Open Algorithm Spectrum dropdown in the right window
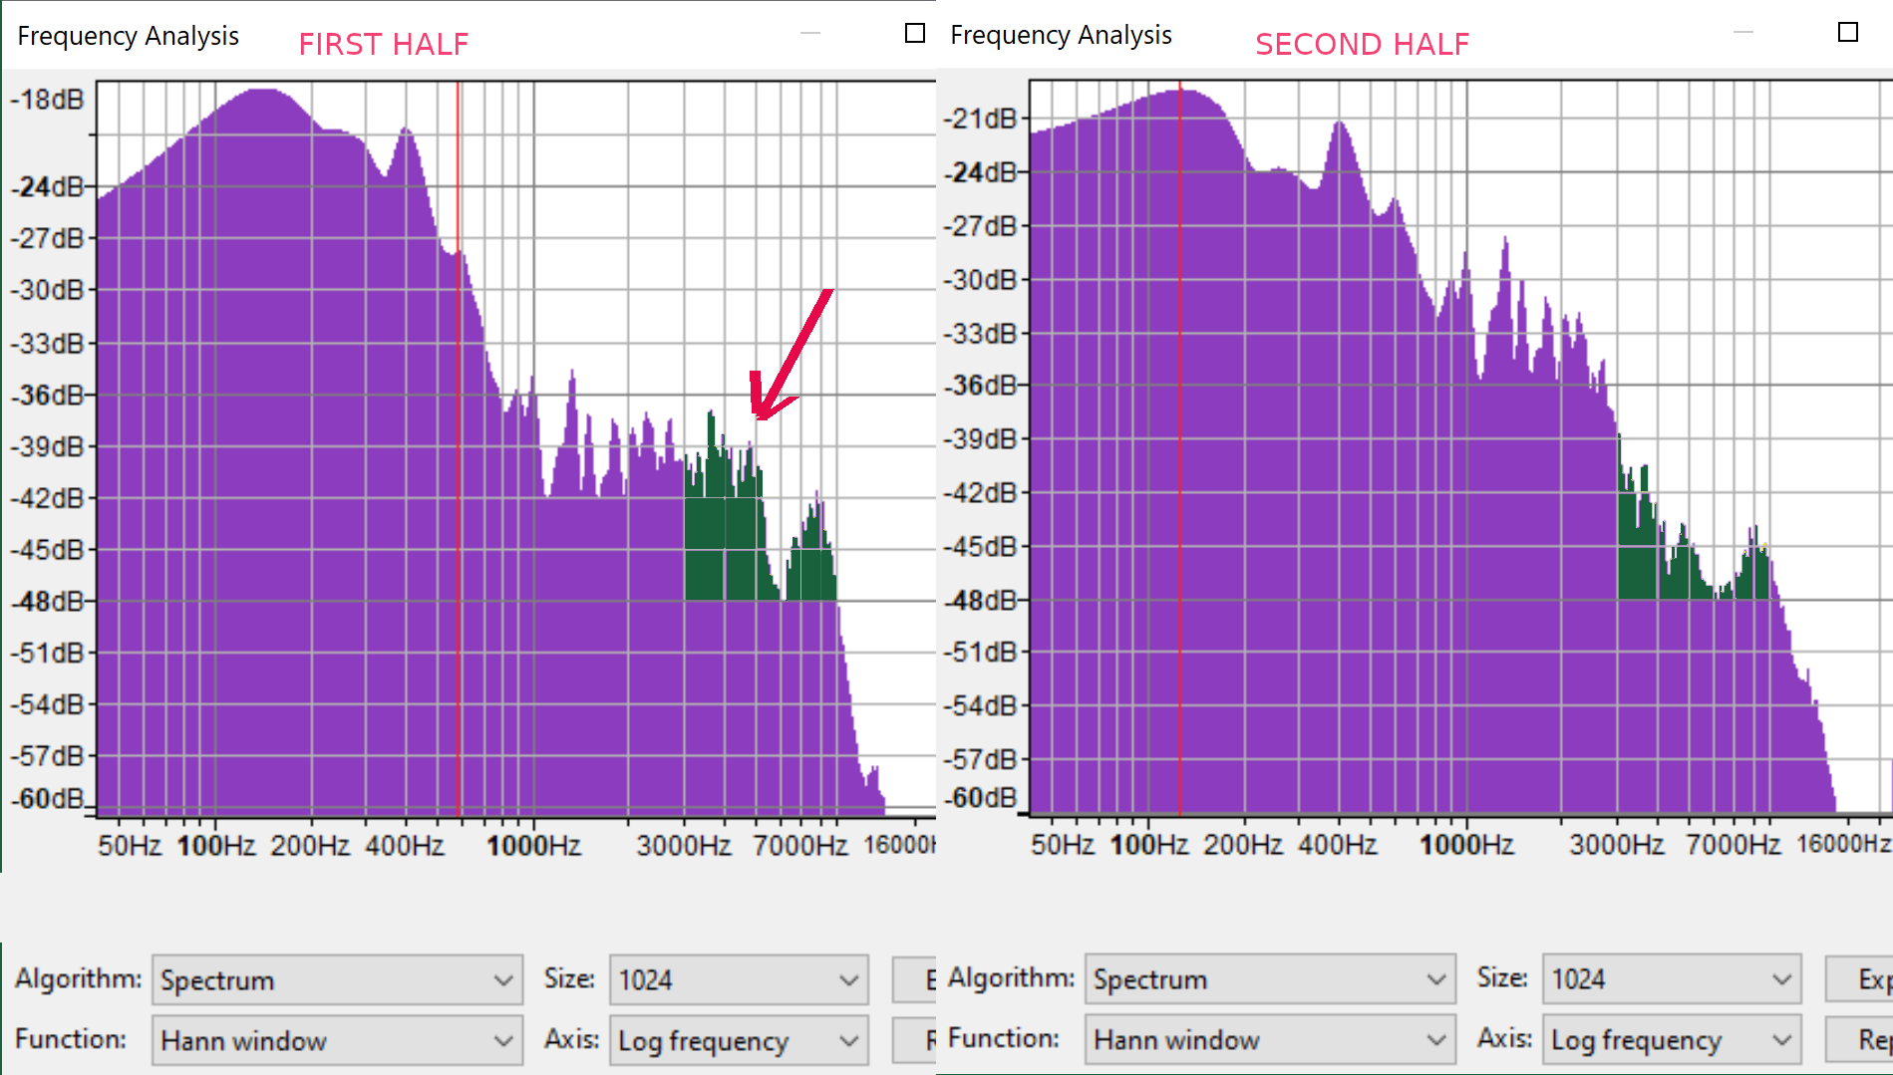The width and height of the screenshot is (1893, 1075). pyautogui.click(x=1270, y=979)
